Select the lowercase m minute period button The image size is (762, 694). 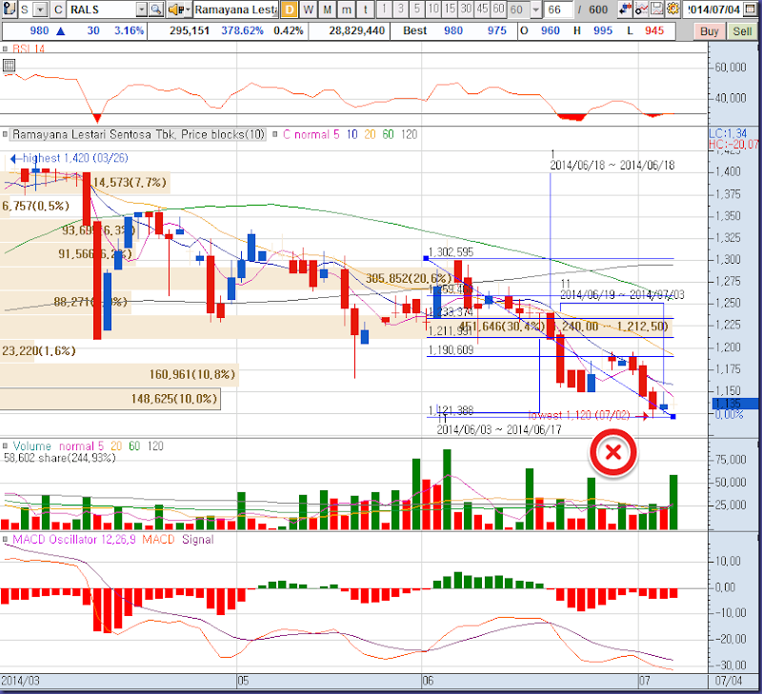346,10
